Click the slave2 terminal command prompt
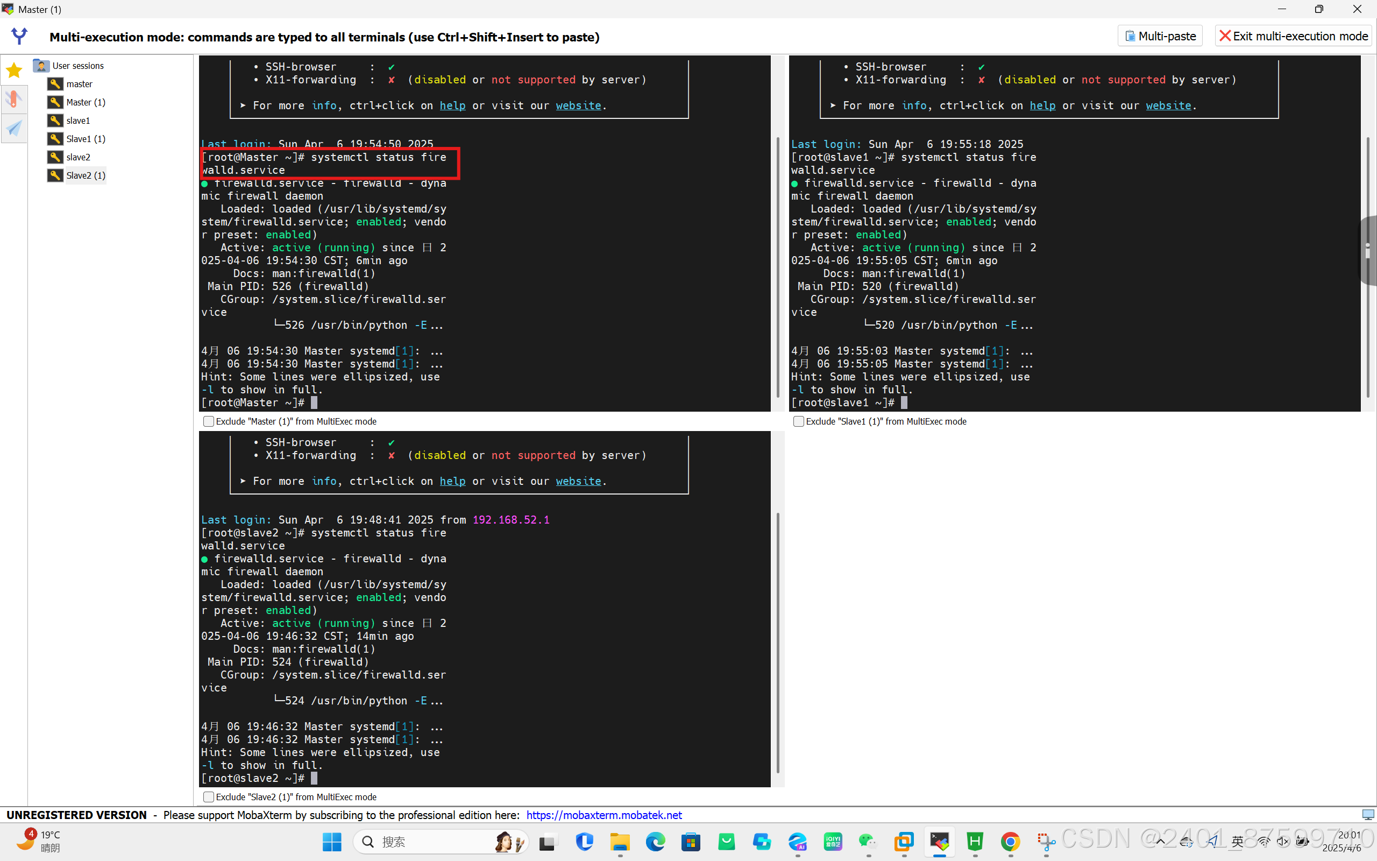Screen dimensions: 1377x861 point(259,778)
